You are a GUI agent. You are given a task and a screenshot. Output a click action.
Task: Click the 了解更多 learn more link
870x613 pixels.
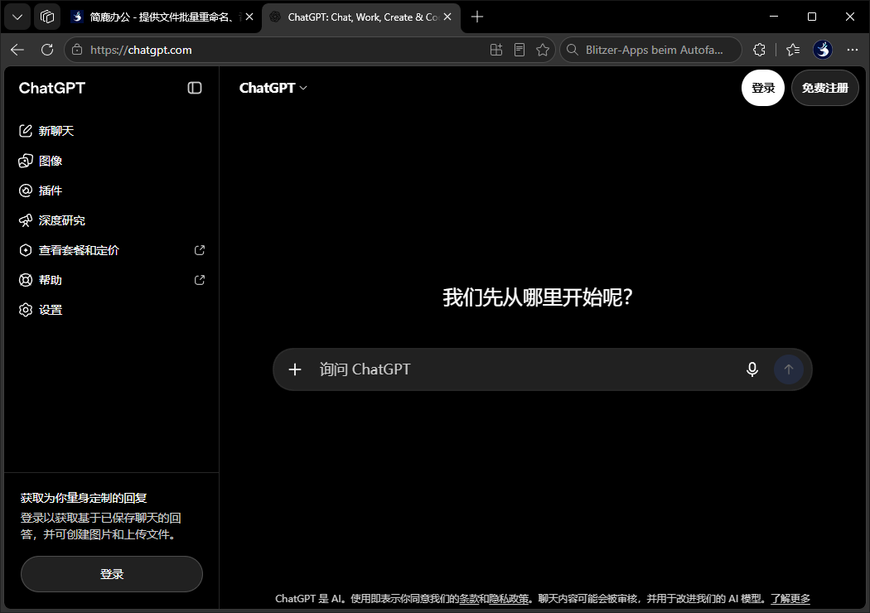[x=790, y=599]
